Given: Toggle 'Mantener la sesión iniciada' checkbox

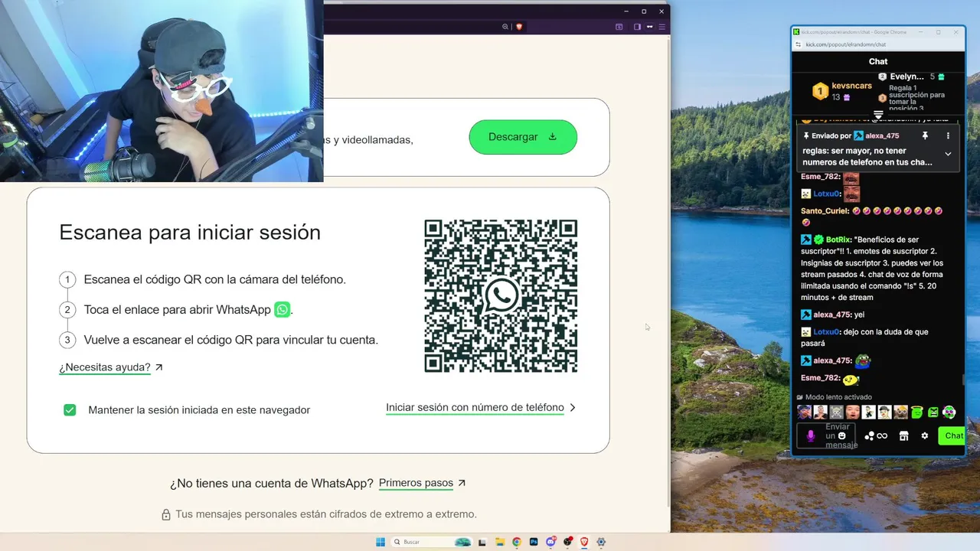Looking at the screenshot, I should 70,410.
